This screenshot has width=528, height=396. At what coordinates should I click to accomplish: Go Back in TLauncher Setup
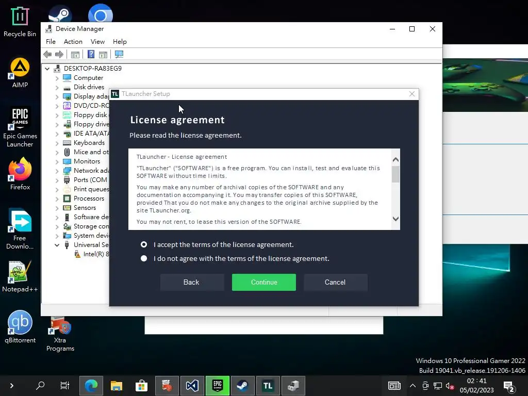(x=192, y=282)
